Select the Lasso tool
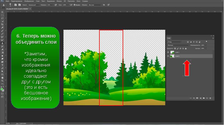224x125 pixels. point(2,18)
